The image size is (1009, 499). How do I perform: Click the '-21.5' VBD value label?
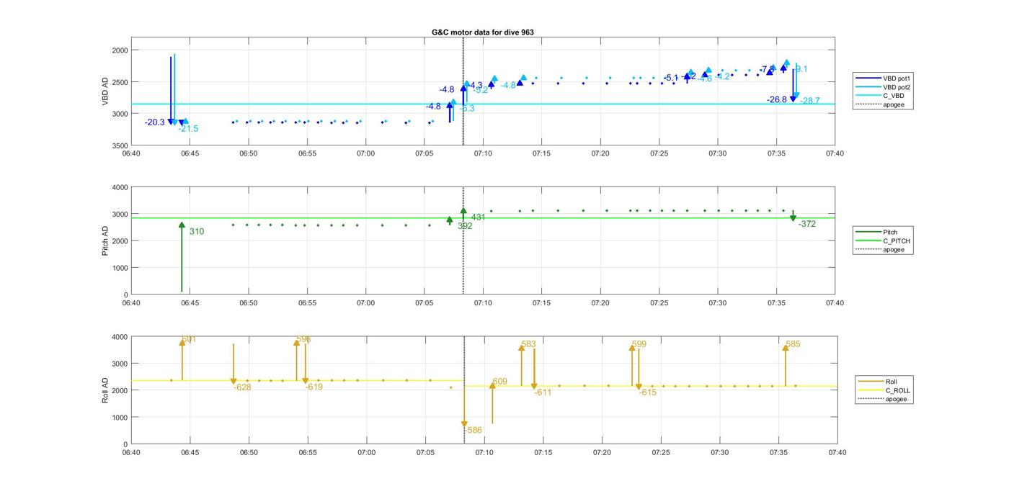point(188,129)
